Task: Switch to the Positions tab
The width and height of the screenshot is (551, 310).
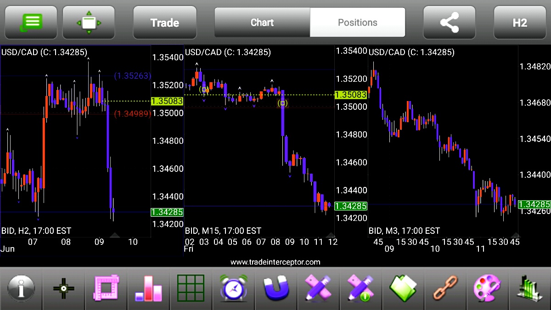Action: click(x=358, y=22)
